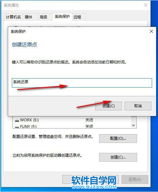This screenshot has height=192, width=158.
Task: Open the 配置(O)... settings button
Action: click(118, 139)
